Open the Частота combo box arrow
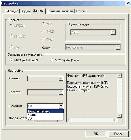This screenshot has width=131, height=140. click(61, 92)
